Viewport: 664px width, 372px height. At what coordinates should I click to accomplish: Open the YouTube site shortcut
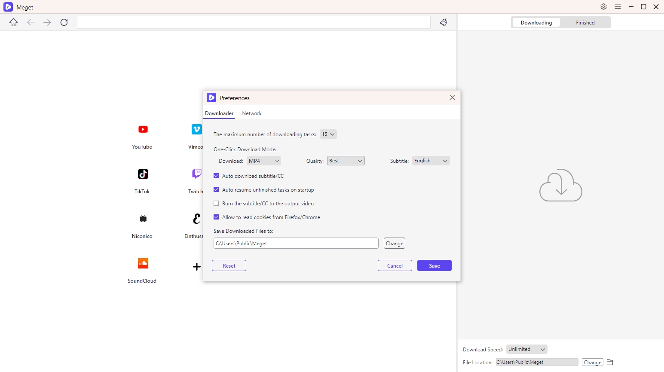pyautogui.click(x=143, y=129)
